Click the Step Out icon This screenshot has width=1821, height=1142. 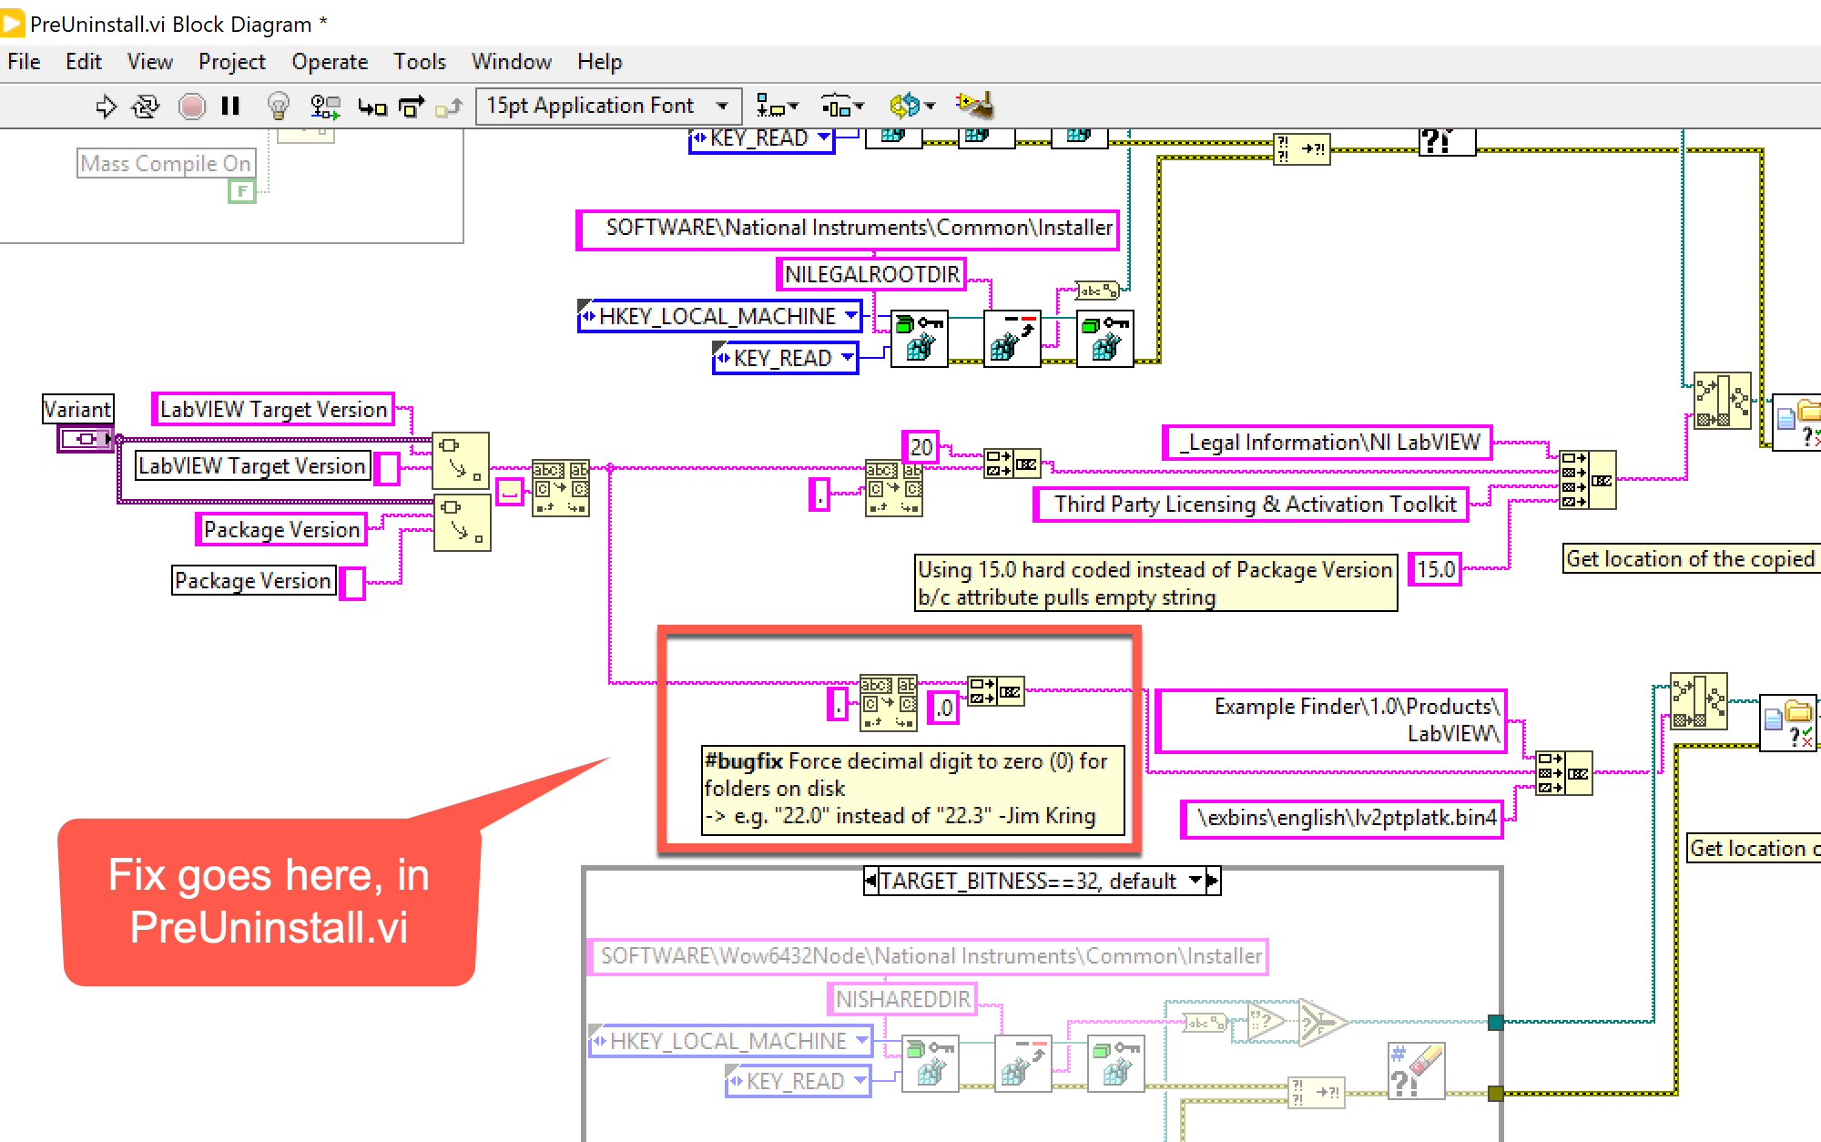coord(448,106)
